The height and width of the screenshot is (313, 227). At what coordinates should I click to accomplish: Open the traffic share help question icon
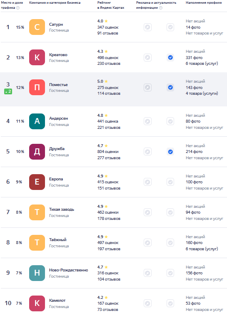(18, 8)
